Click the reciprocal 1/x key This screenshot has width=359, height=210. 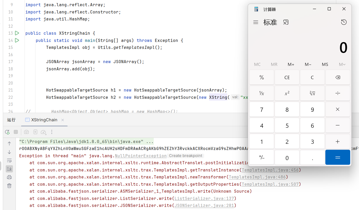(x=262, y=94)
